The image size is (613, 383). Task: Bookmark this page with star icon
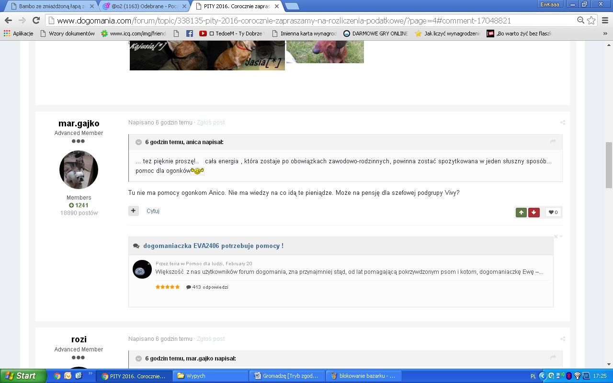pos(591,20)
